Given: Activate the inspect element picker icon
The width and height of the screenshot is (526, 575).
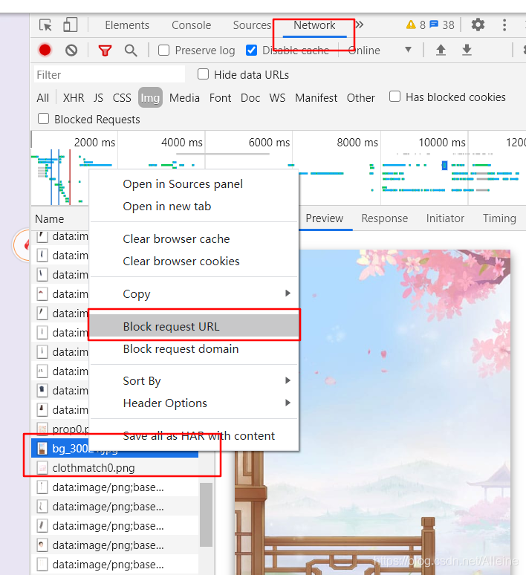Looking at the screenshot, I should click(45, 25).
